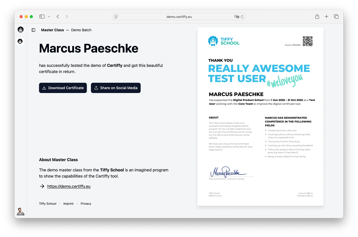The image size is (358, 237).
Task: Click the website icon in the address bar
Action: (116, 16)
